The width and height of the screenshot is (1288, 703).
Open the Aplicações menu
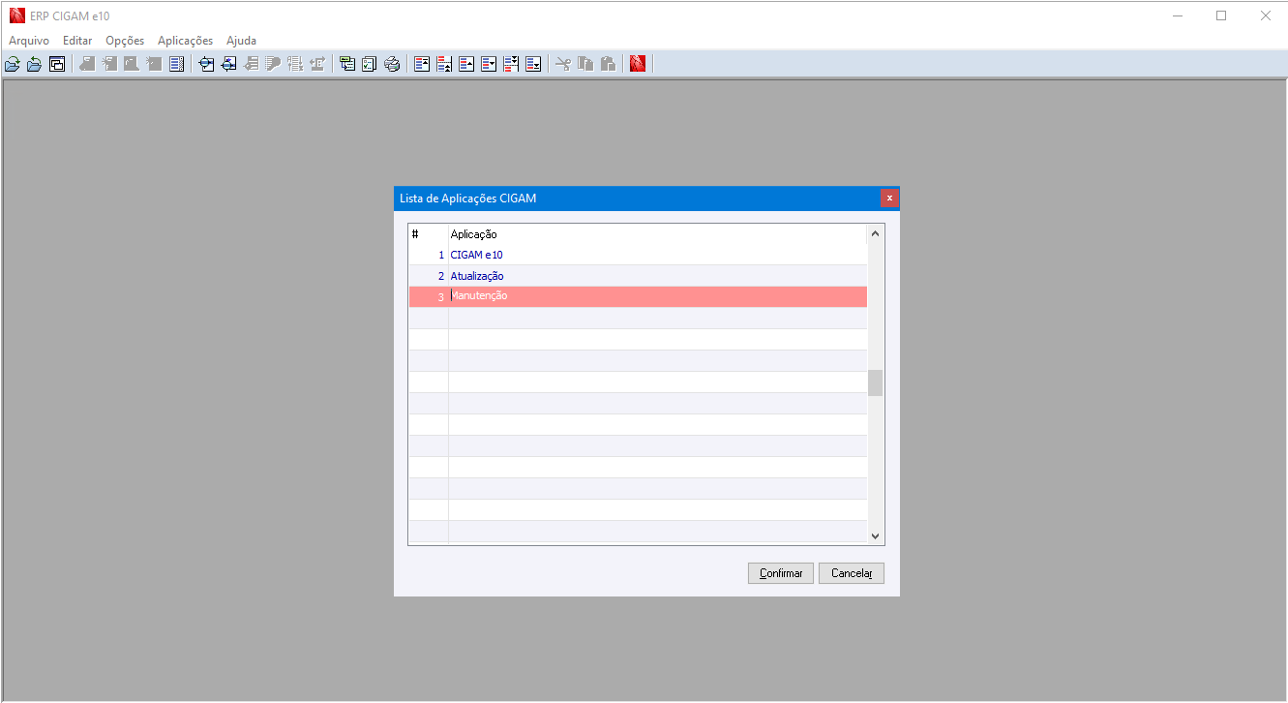pos(185,41)
